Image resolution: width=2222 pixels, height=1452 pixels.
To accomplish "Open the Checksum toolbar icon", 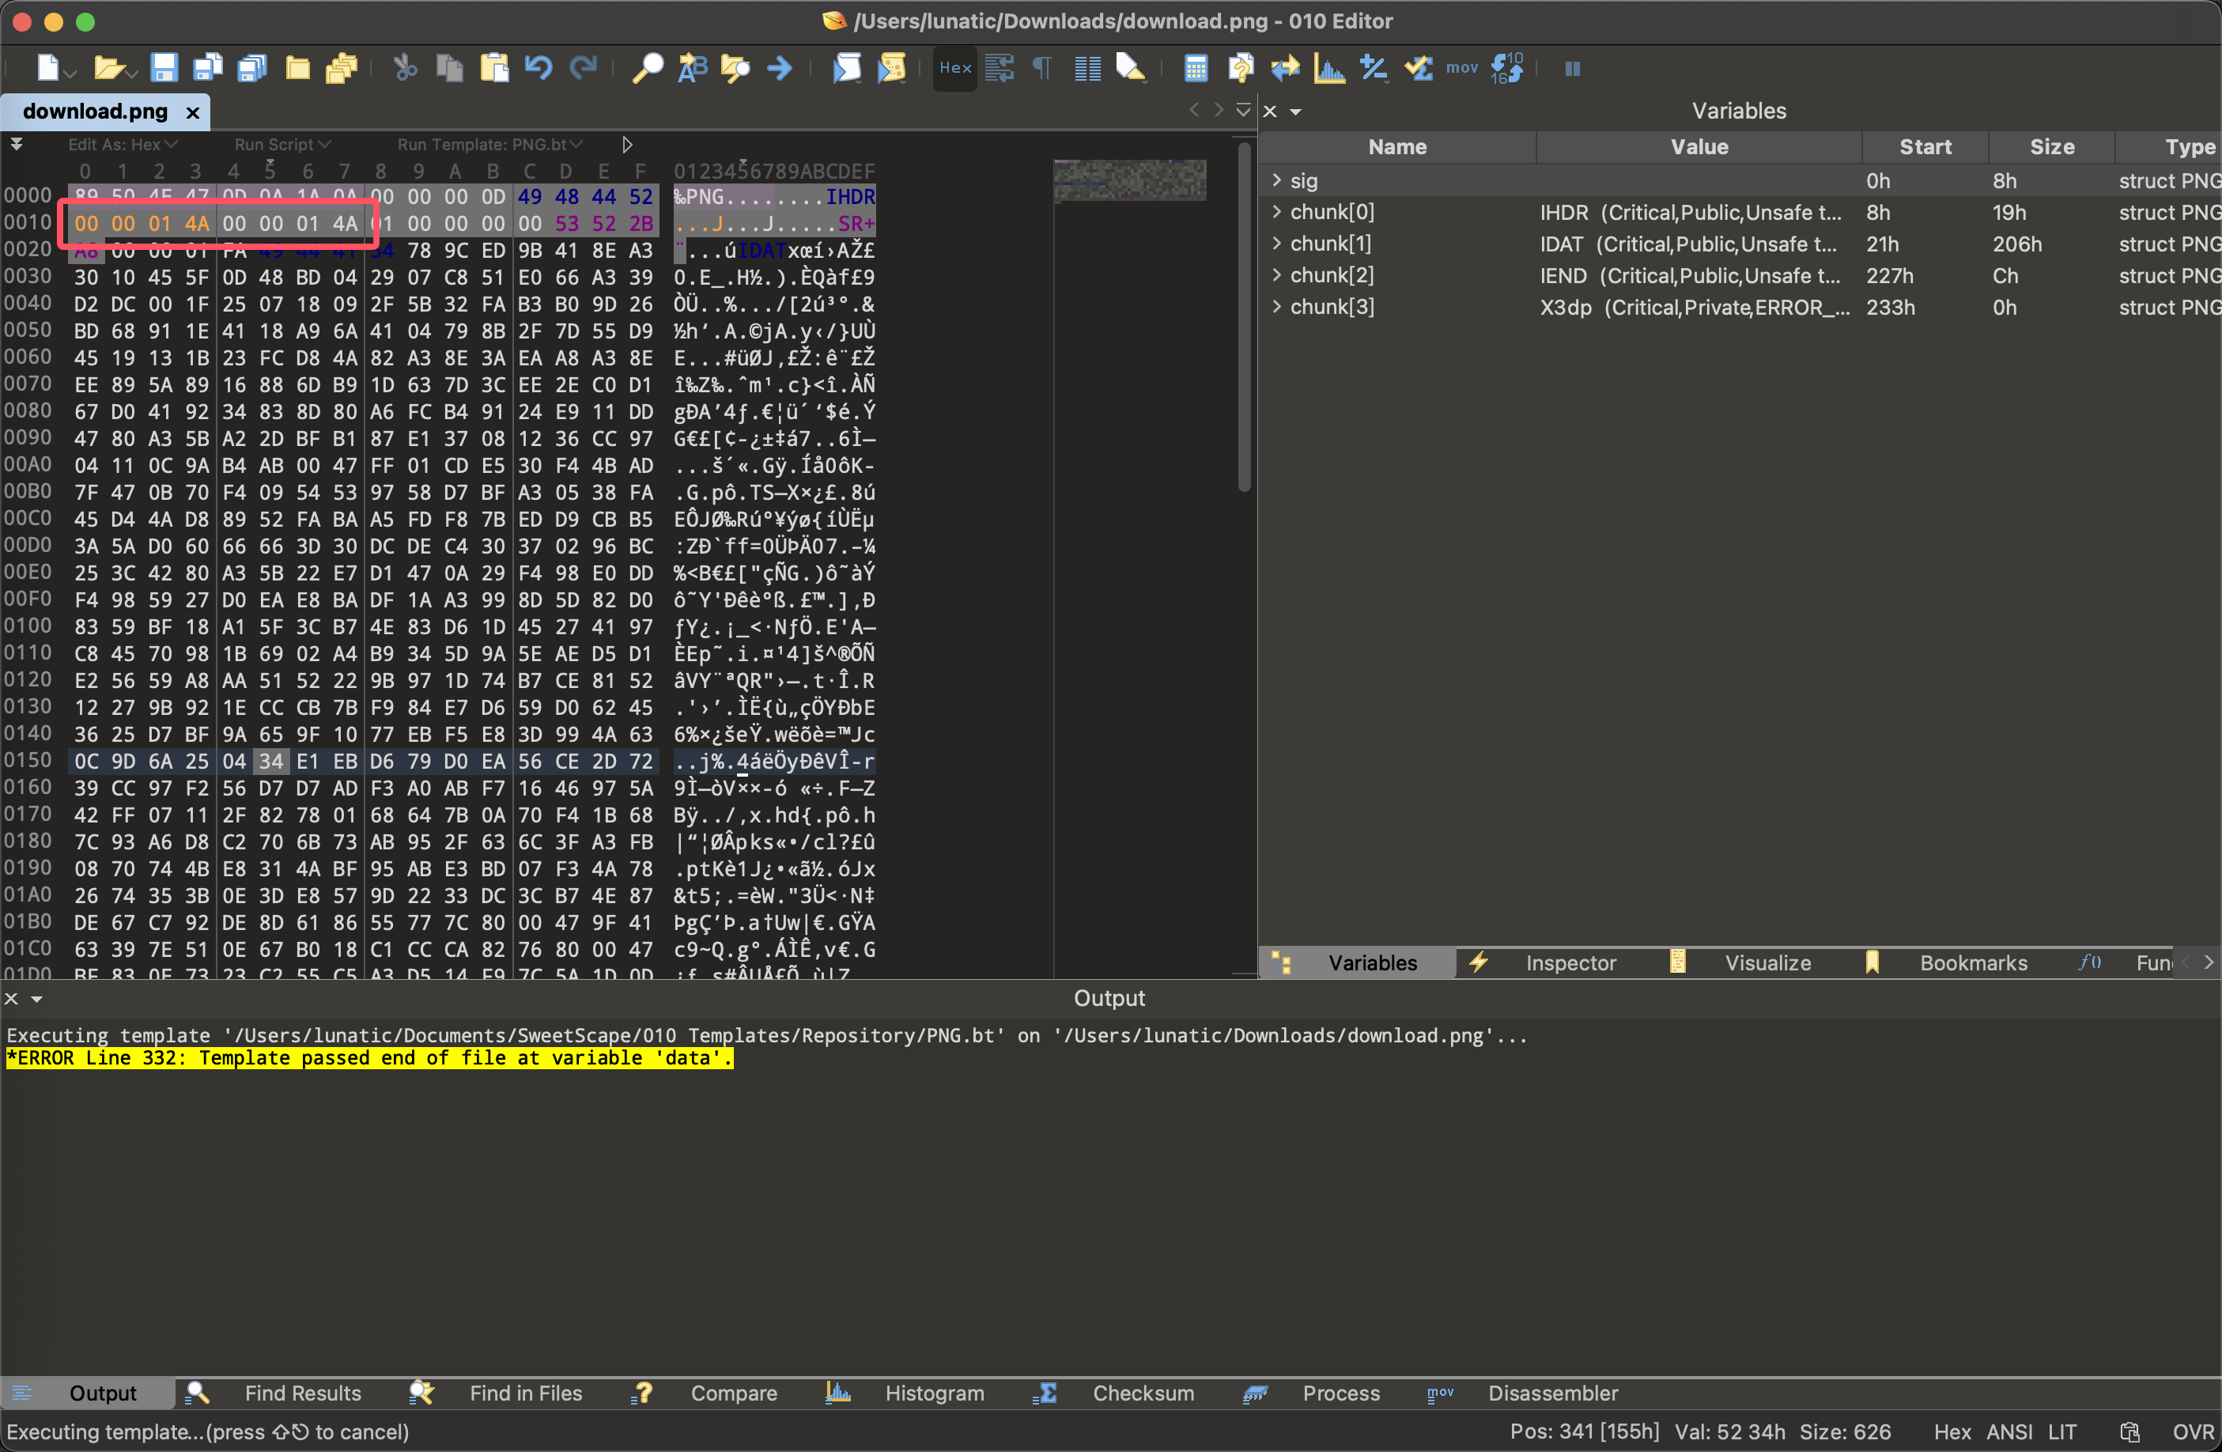I will click(1419, 67).
